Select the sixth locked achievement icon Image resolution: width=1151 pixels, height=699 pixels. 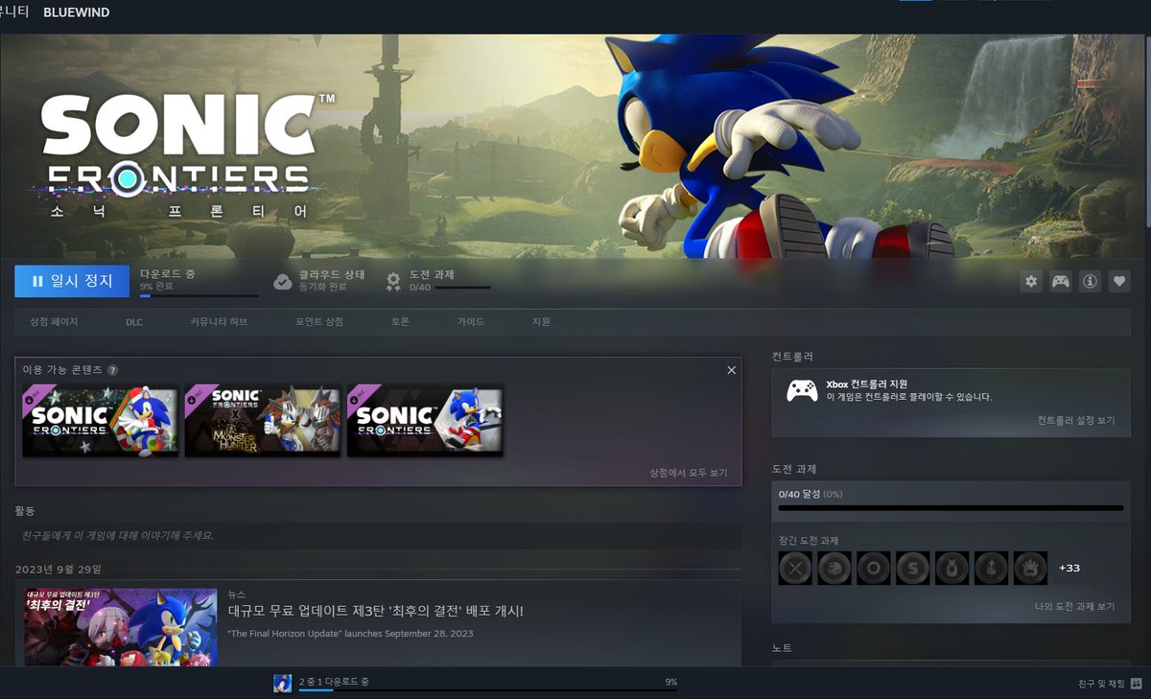(x=991, y=568)
